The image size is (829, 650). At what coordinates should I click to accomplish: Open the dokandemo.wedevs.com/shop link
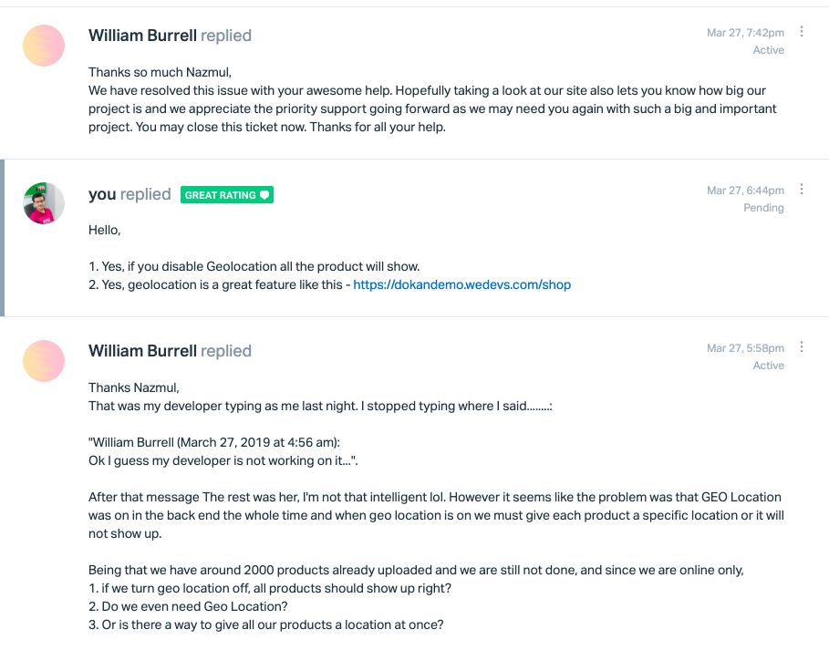click(462, 284)
